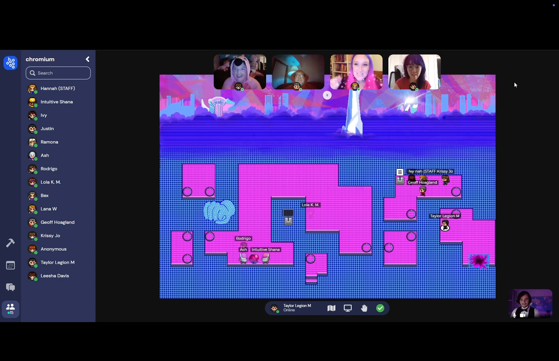Screen dimensions: 559x361
Task: Select Hannah (STAFF) in participant list
Action: tap(58, 88)
